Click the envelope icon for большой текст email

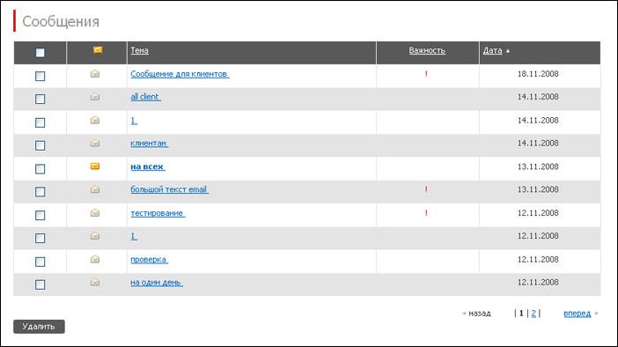94,189
